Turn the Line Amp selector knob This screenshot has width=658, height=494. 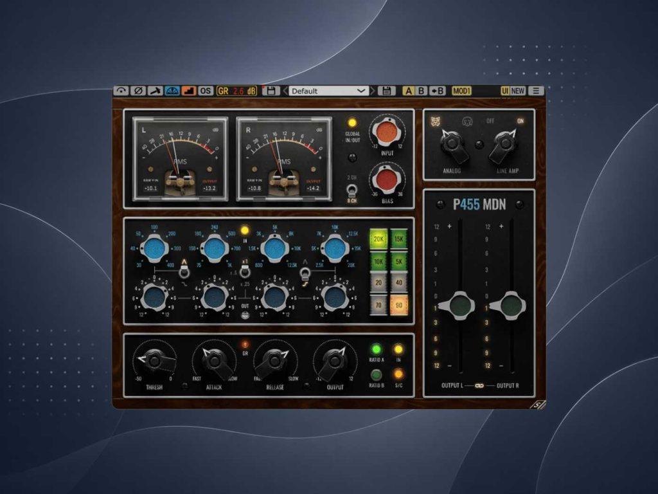click(x=505, y=145)
